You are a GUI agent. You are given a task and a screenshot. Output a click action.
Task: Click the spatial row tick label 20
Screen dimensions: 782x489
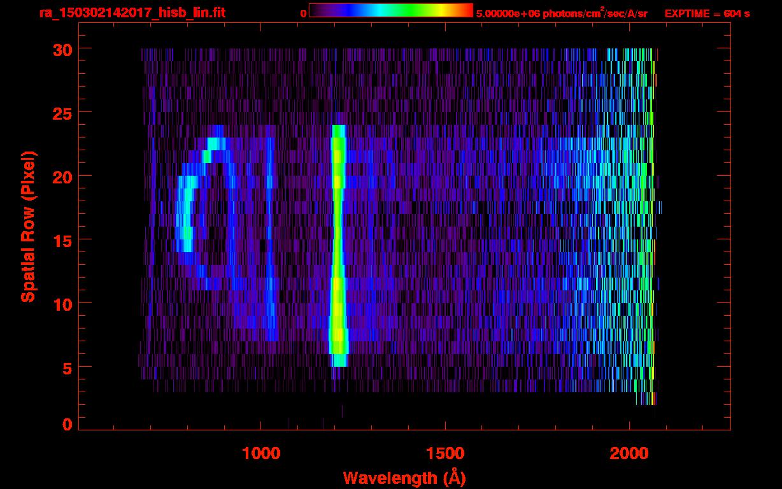pyautogui.click(x=62, y=176)
